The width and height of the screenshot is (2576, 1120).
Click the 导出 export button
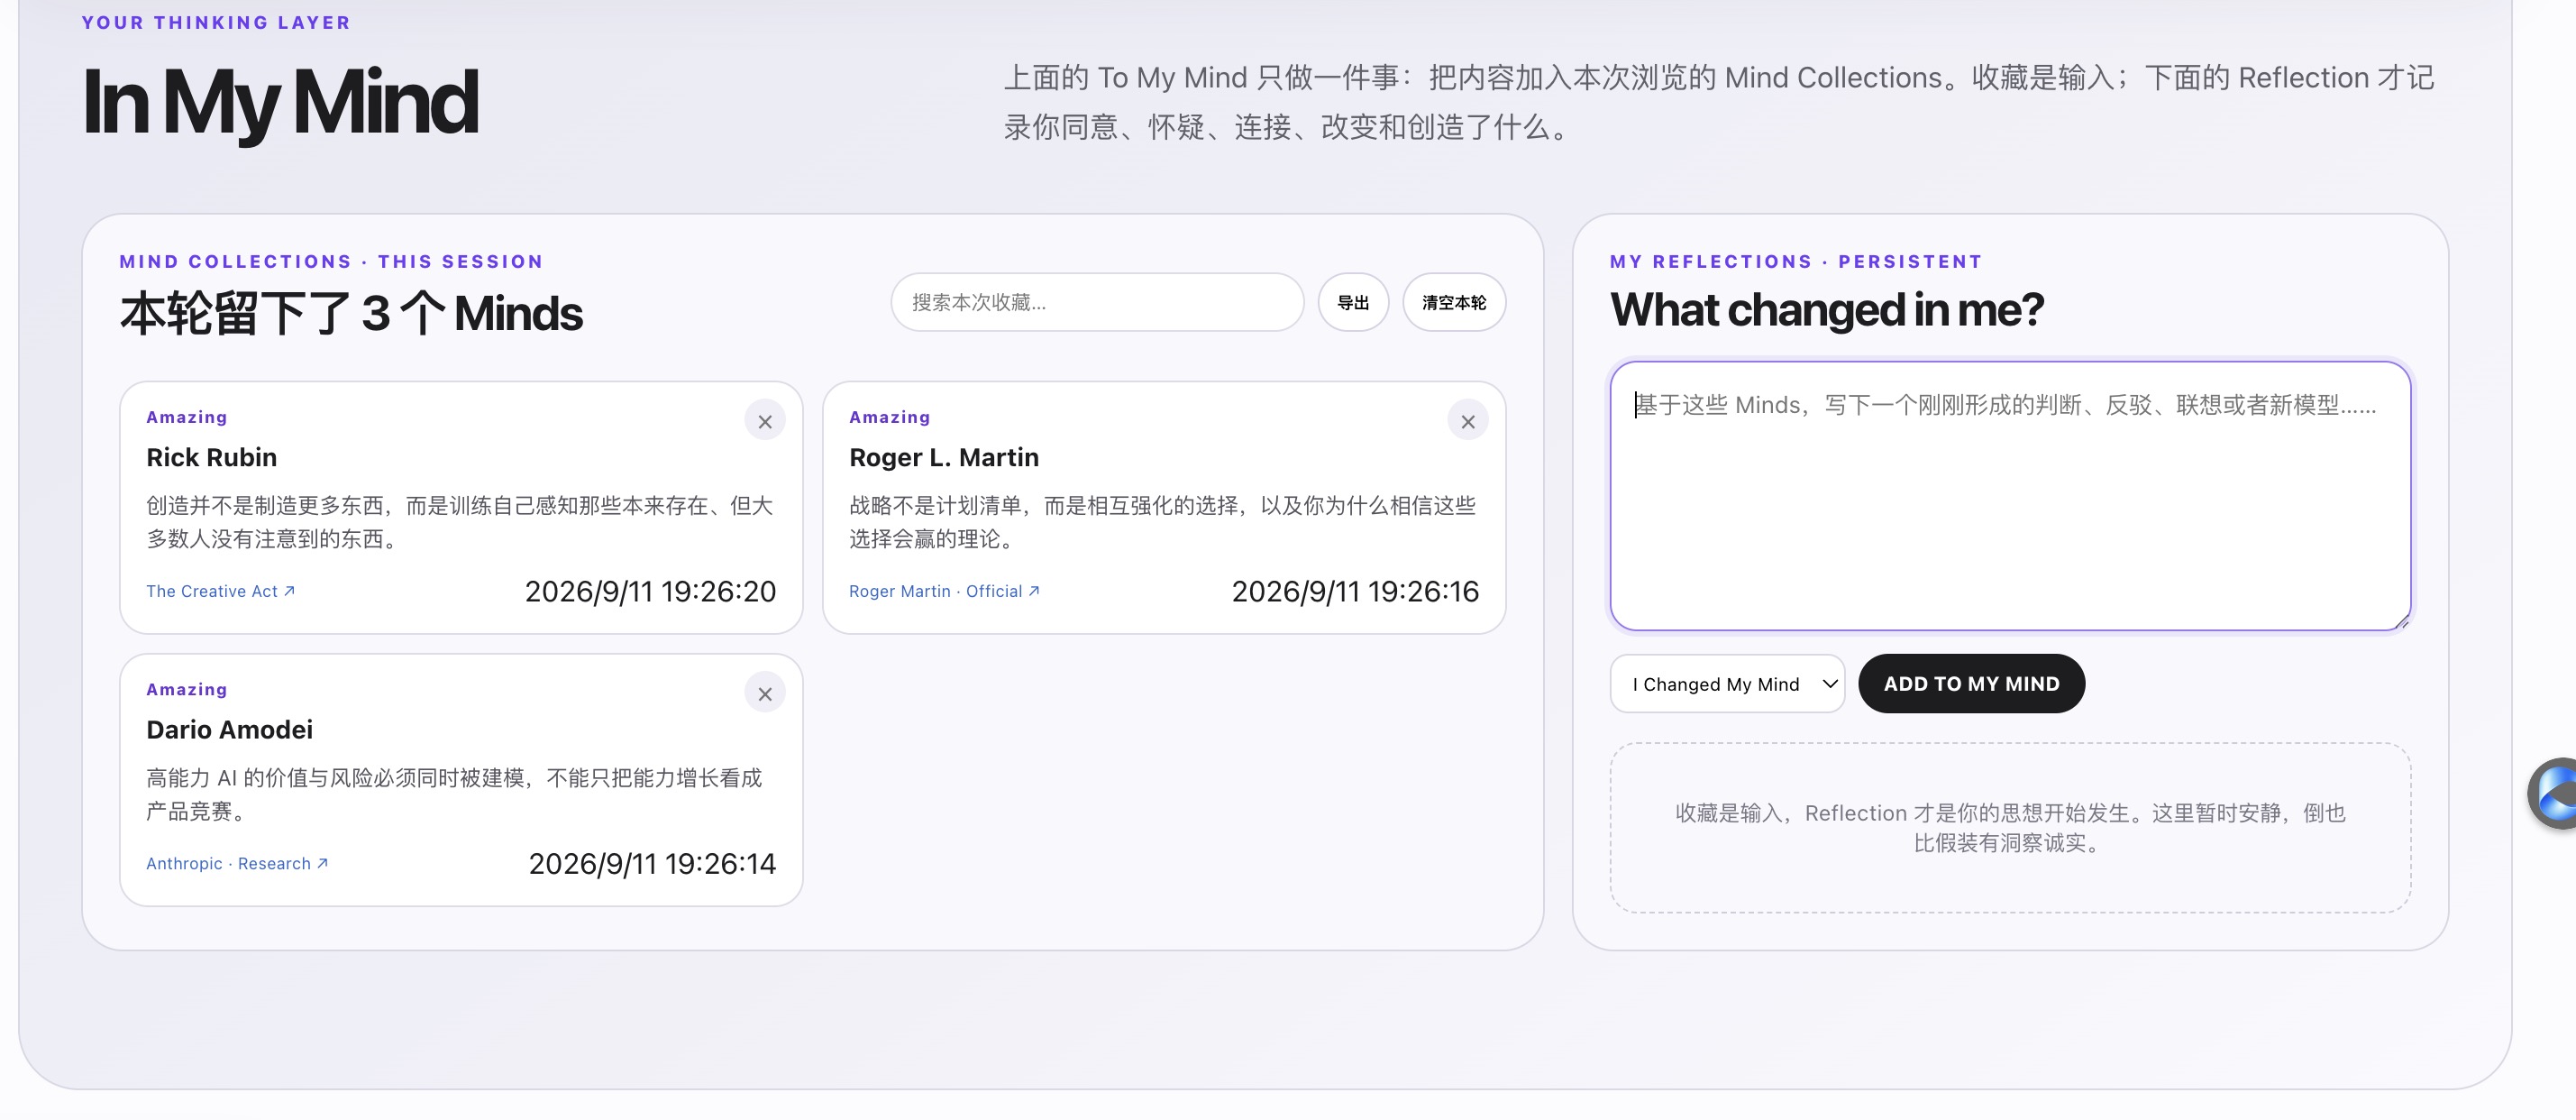point(1353,302)
